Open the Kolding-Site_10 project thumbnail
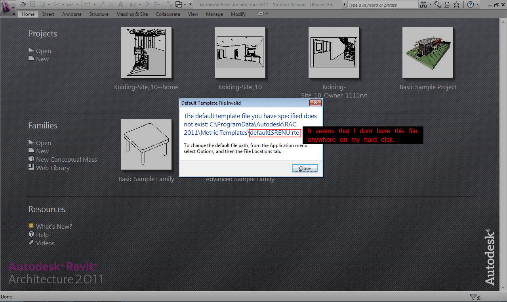Viewport: 507px width, 302px height. pos(240,52)
